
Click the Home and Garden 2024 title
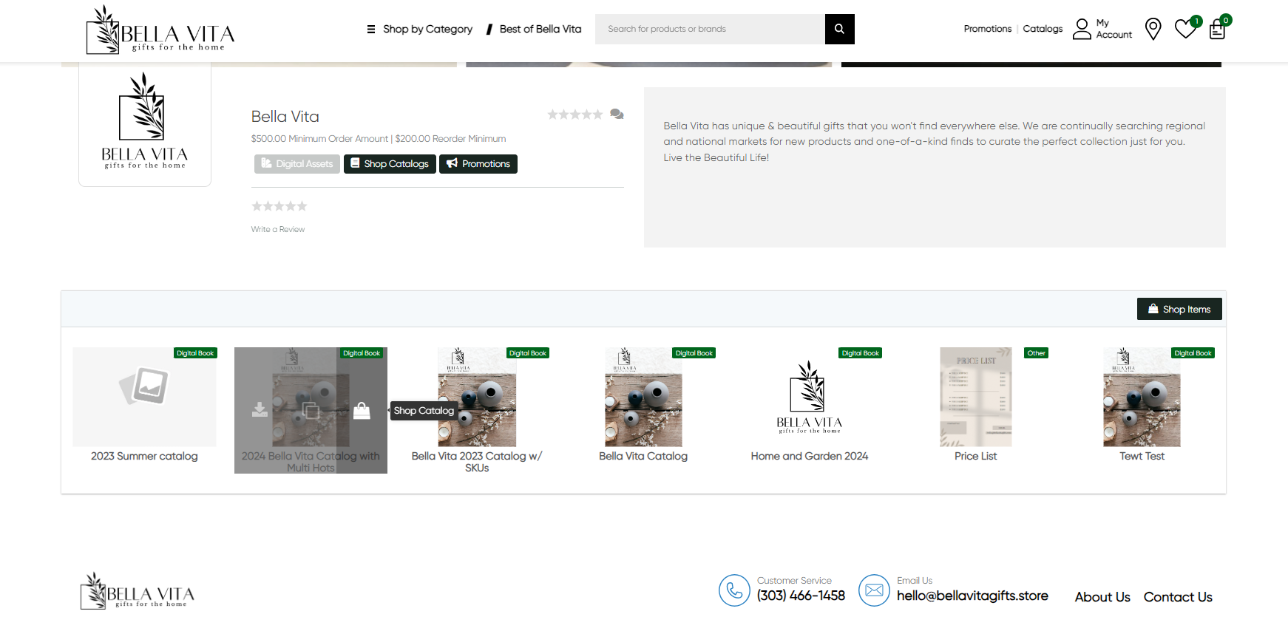tap(810, 456)
